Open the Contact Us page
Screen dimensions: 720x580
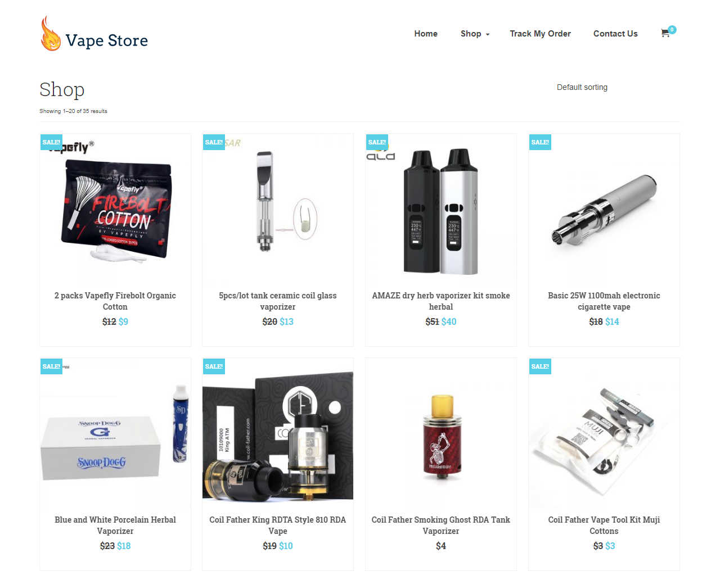pyautogui.click(x=615, y=34)
